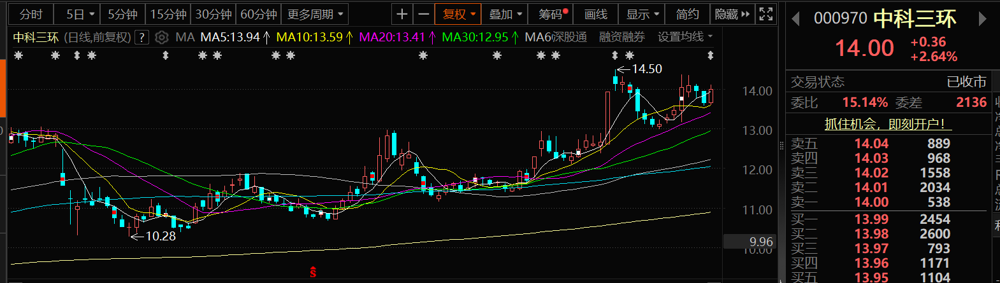Go to next stock arrow

click(982, 19)
